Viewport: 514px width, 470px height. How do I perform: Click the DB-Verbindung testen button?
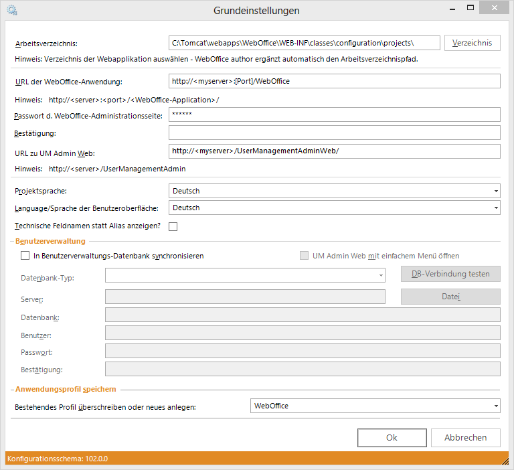pos(450,274)
